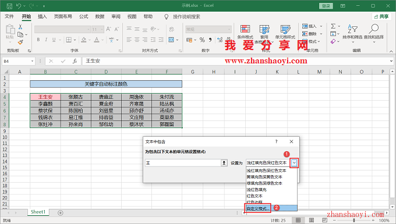This screenshot has width=396, height=224.
Task: Click the Increase Font Size icon
Action: point(108,29)
